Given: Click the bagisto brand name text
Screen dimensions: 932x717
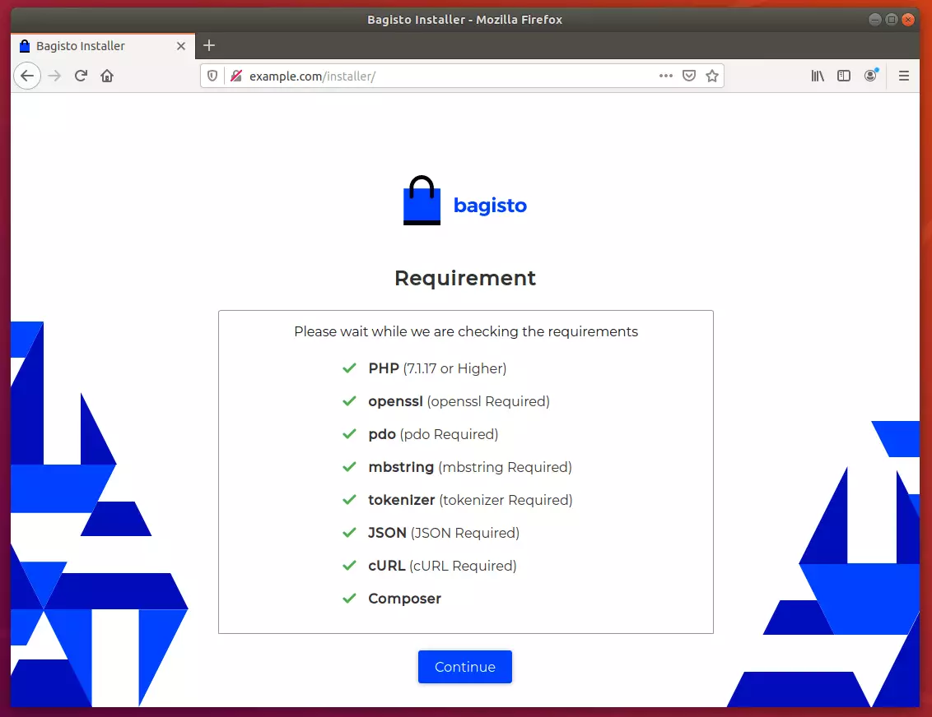Looking at the screenshot, I should 490,206.
